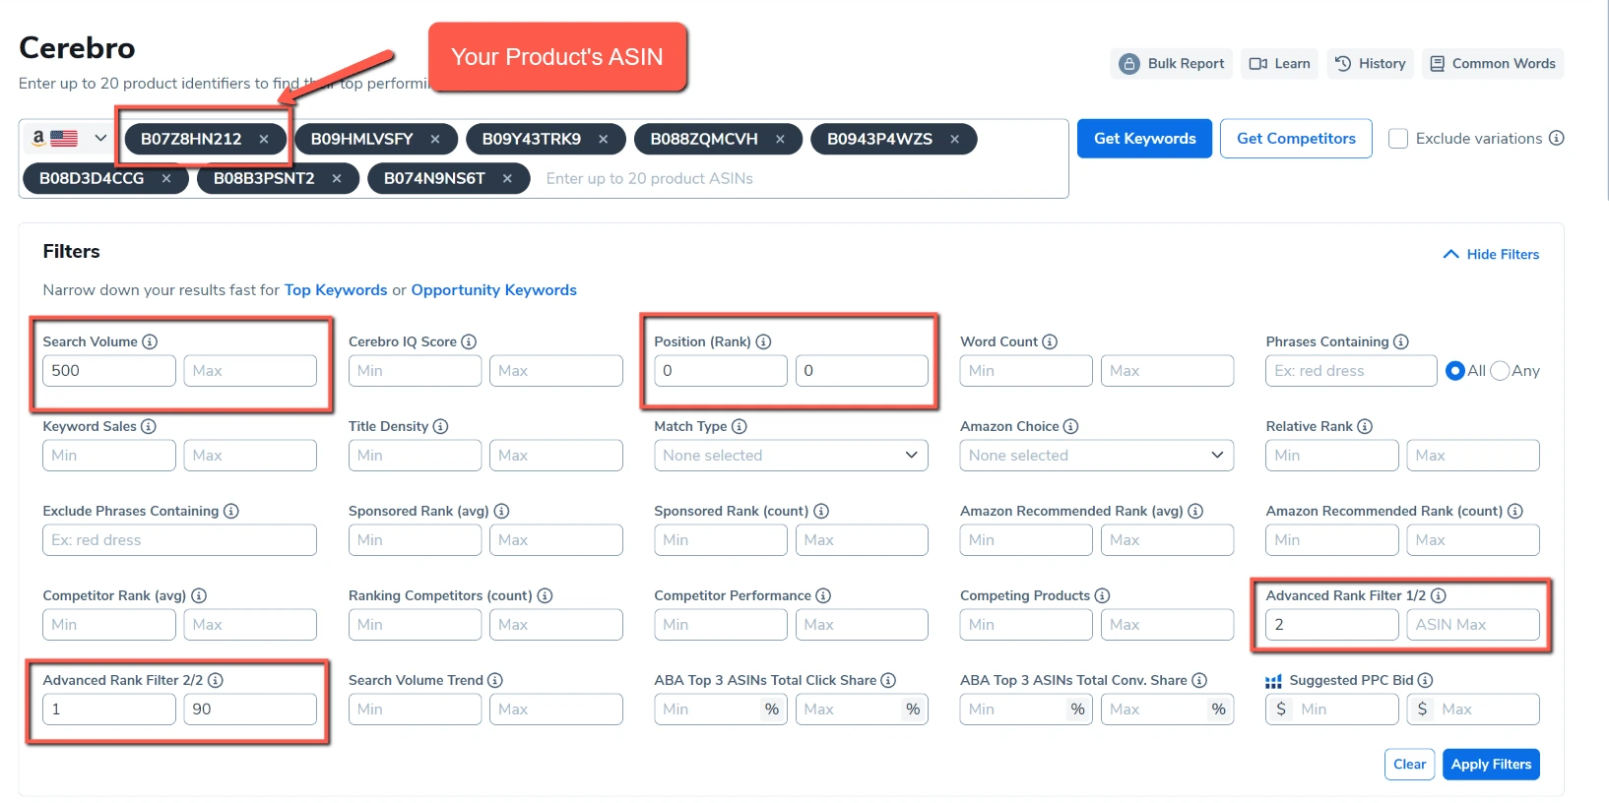Click the Get Keywords button
Image resolution: width=1609 pixels, height=803 pixels.
(x=1144, y=139)
